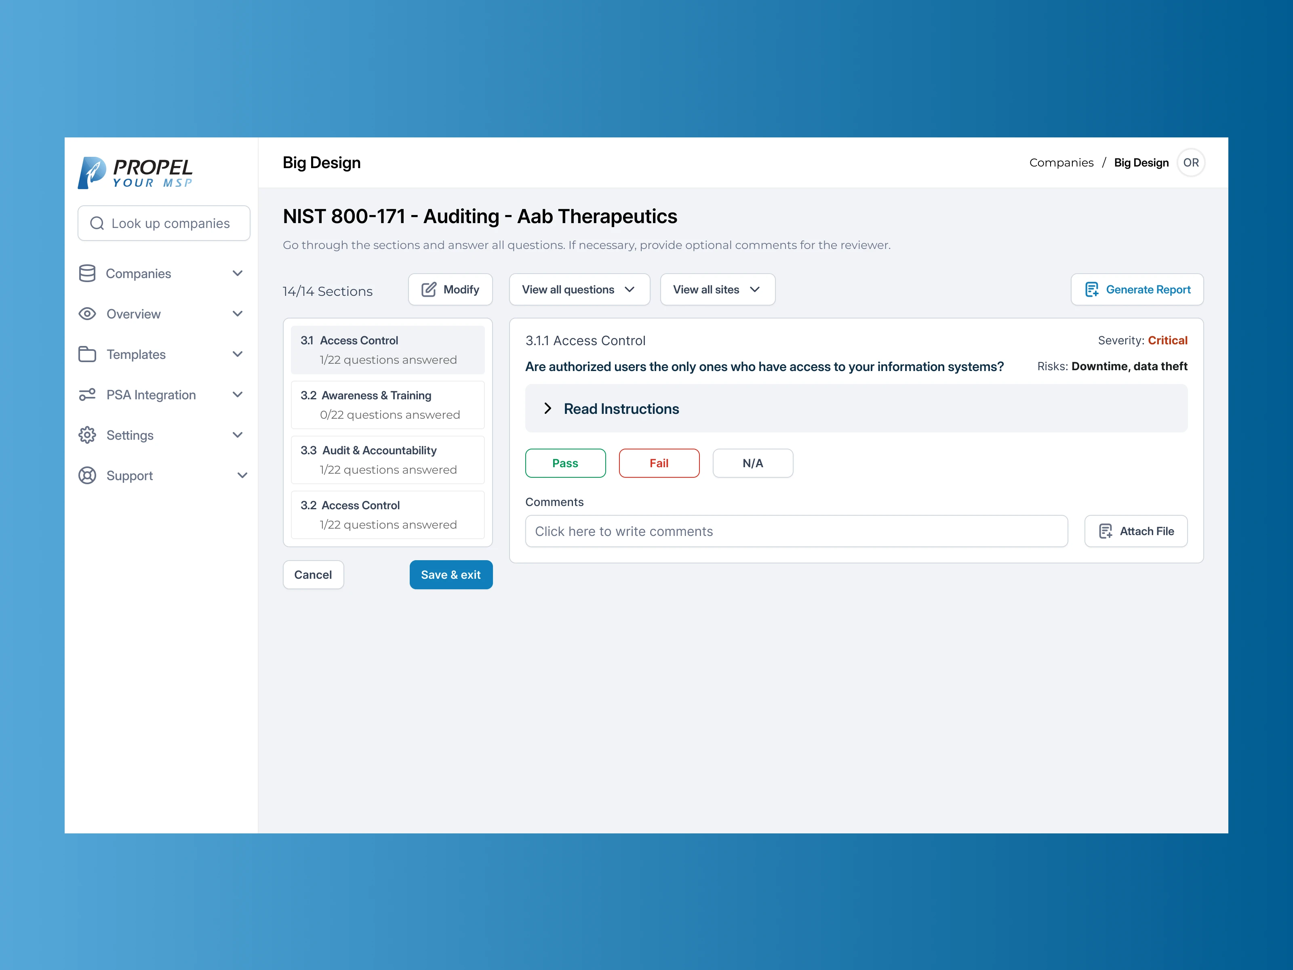Click the 14/14 Sections text

327,291
